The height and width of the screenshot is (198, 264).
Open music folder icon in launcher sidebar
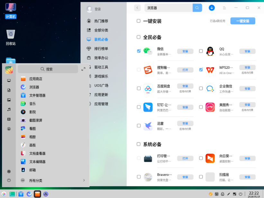point(9,109)
